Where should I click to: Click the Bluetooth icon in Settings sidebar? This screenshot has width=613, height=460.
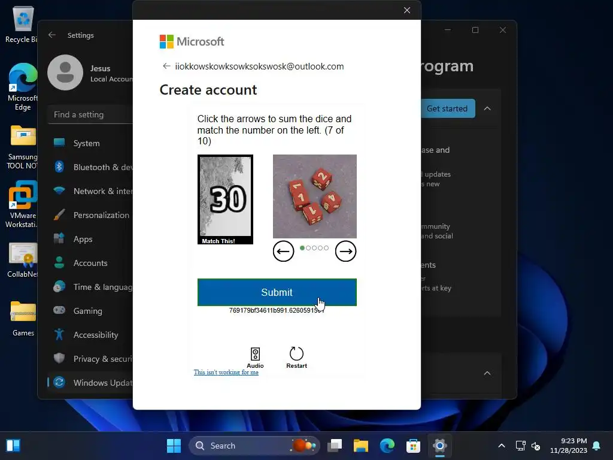pos(59,167)
